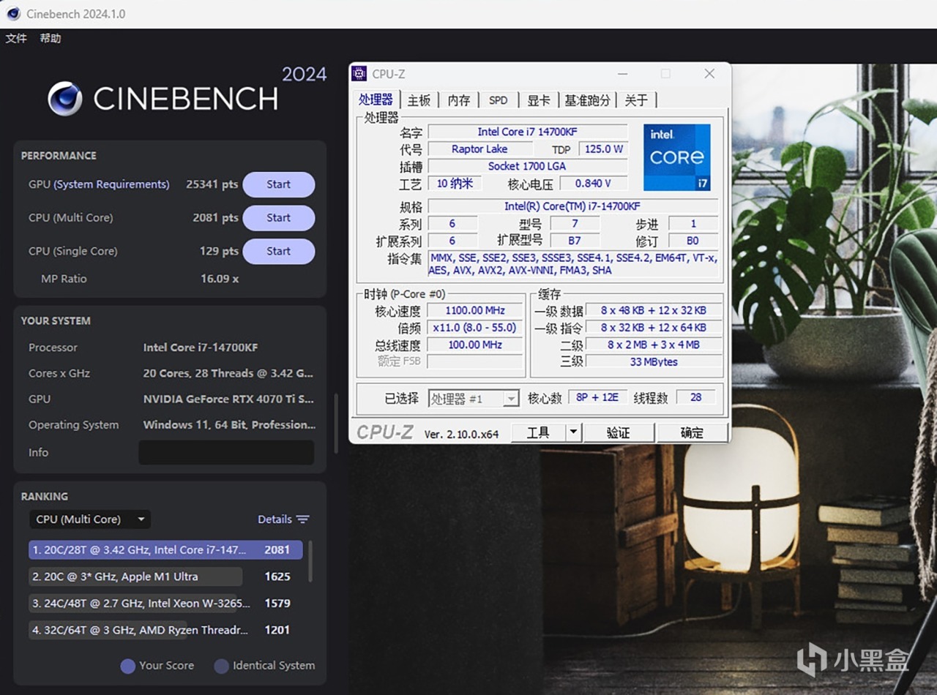Click the CPU-Z title bar icon
Image resolution: width=937 pixels, height=695 pixels.
[x=359, y=73]
